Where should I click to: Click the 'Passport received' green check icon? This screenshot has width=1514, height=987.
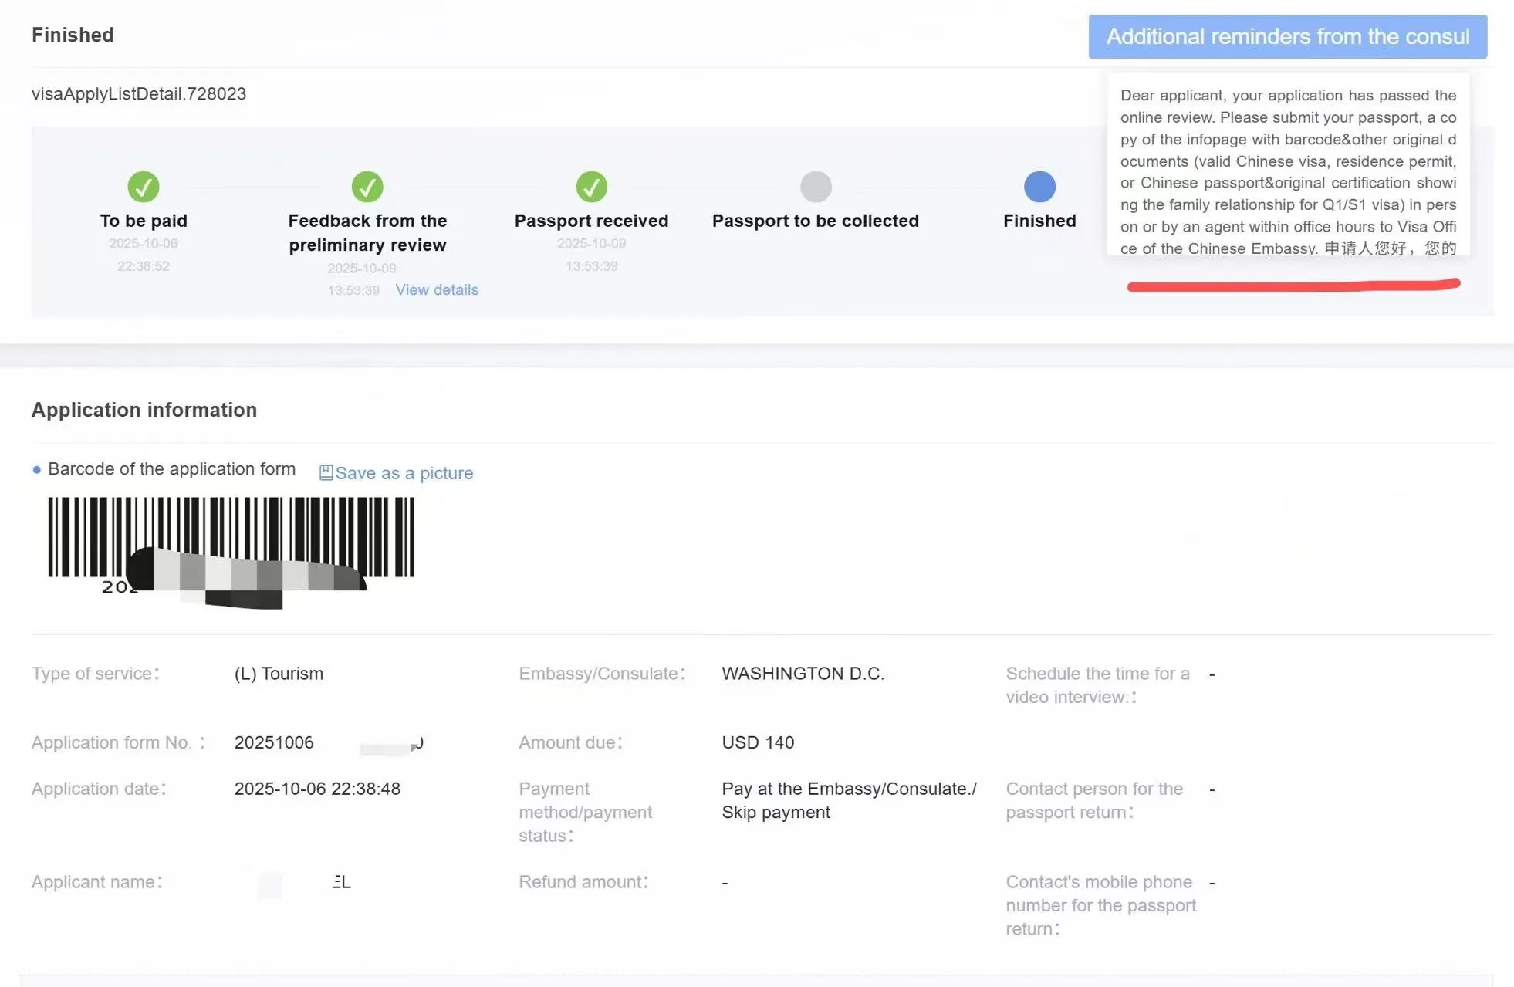tap(591, 186)
